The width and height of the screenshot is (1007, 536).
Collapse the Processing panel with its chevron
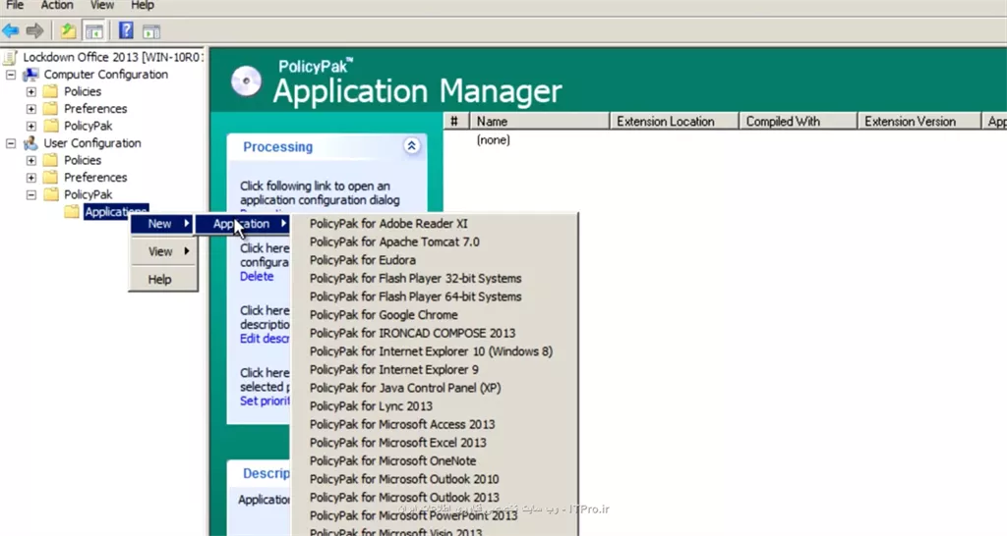tap(411, 146)
